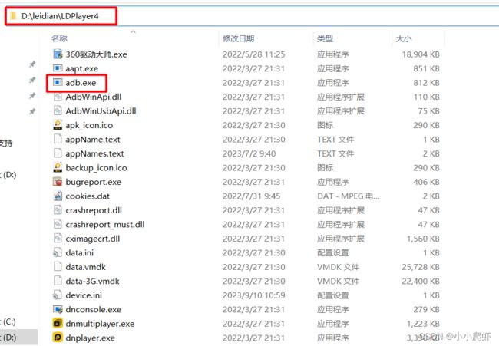Select file name appNames.text
The height and width of the screenshot is (346, 499).
pyautogui.click(x=95, y=153)
